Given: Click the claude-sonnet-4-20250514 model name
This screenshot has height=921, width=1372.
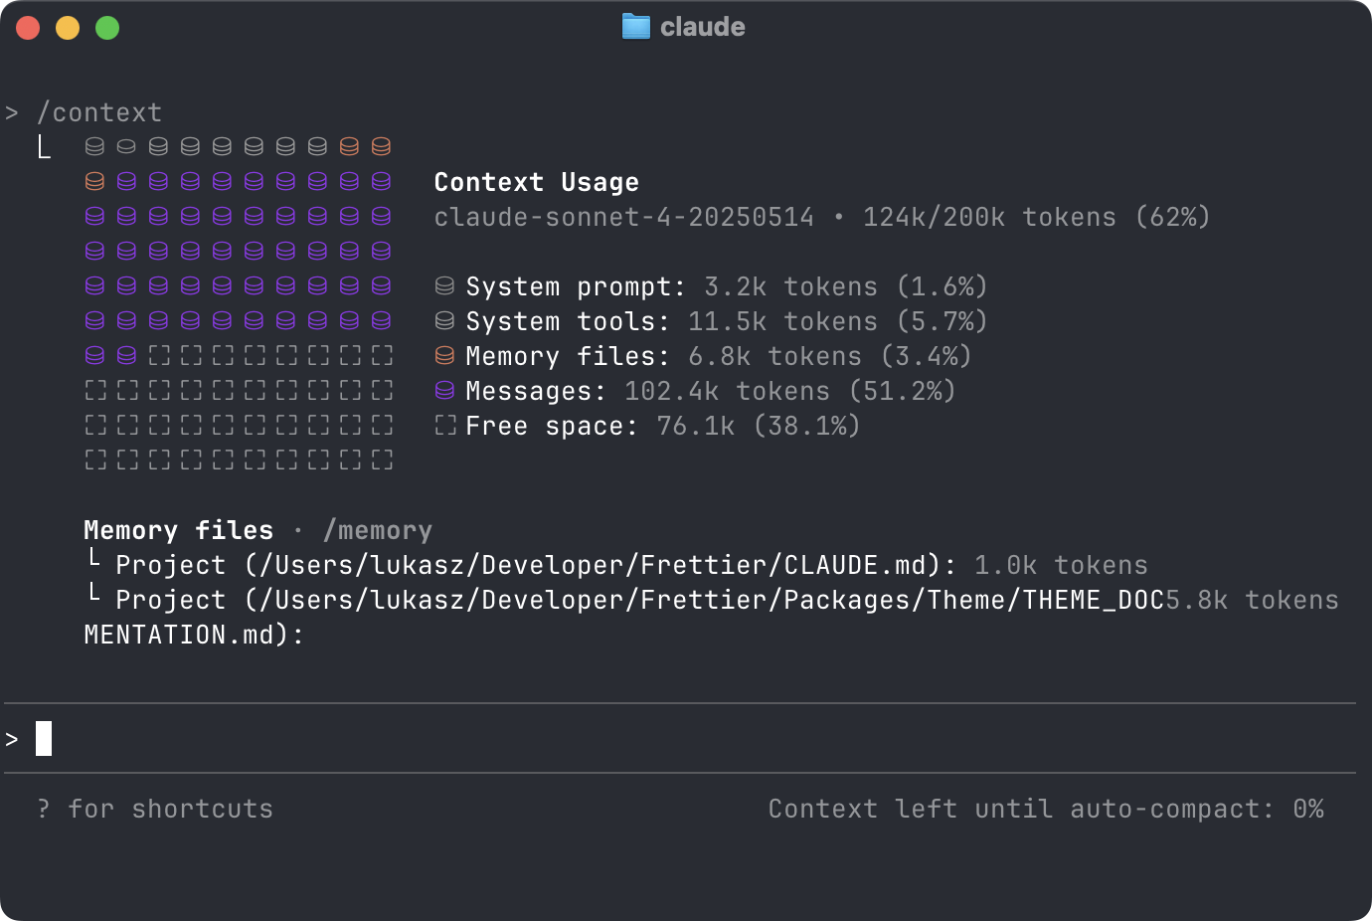Looking at the screenshot, I should pos(624,217).
